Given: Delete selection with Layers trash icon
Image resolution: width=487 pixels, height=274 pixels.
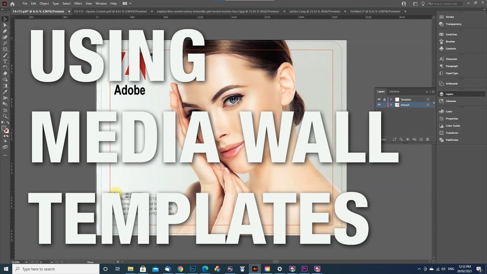Looking at the screenshot, I should click(x=428, y=139).
